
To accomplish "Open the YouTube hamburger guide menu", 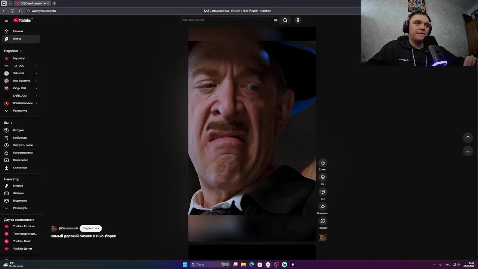I will click(x=6, y=20).
